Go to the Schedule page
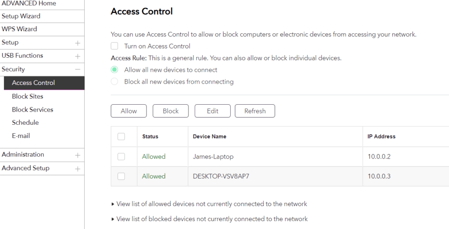This screenshot has width=449, height=229. point(25,123)
